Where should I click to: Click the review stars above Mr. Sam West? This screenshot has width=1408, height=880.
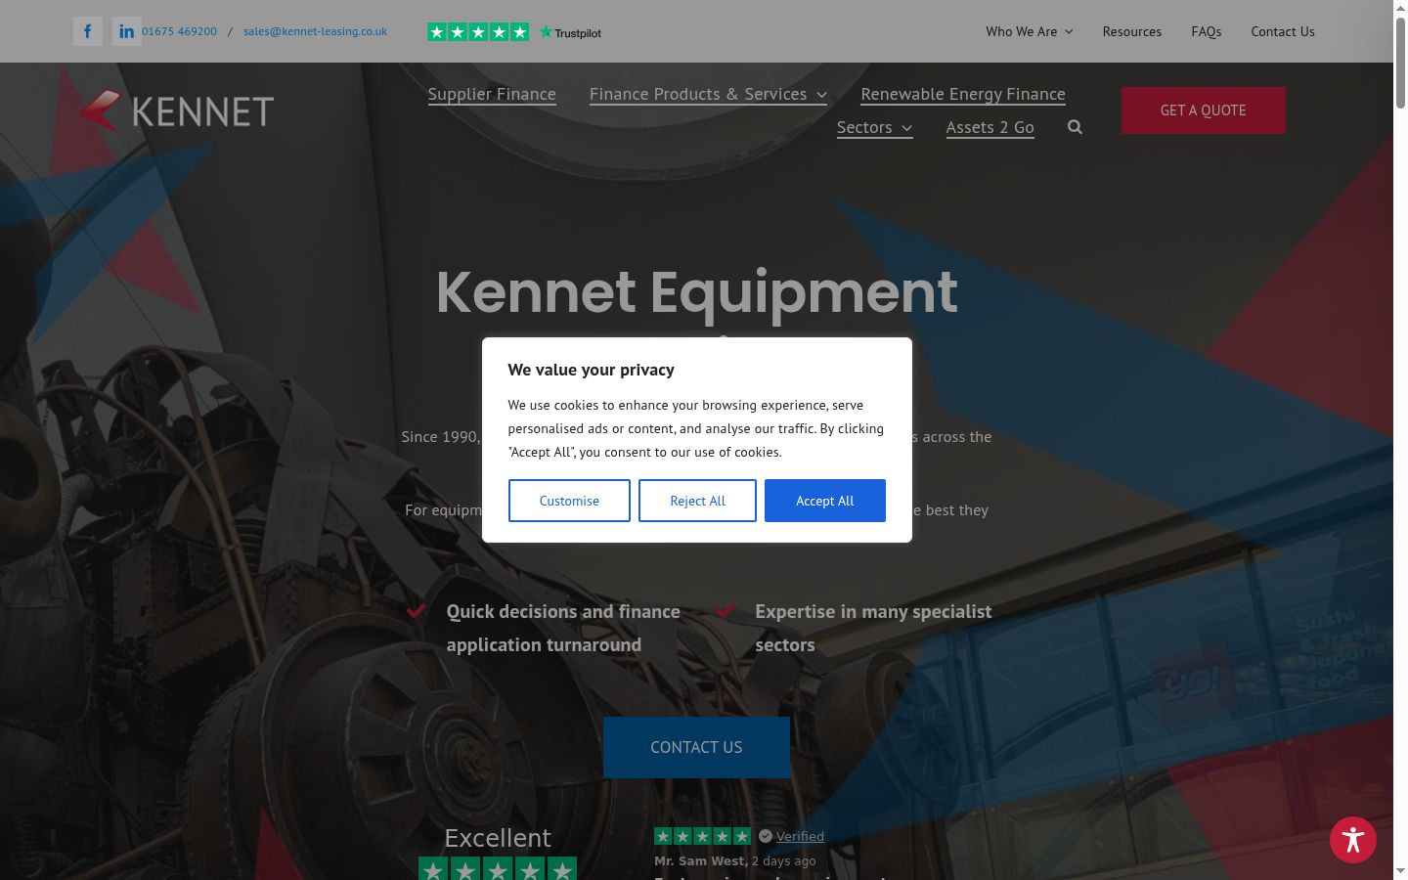pyautogui.click(x=702, y=836)
